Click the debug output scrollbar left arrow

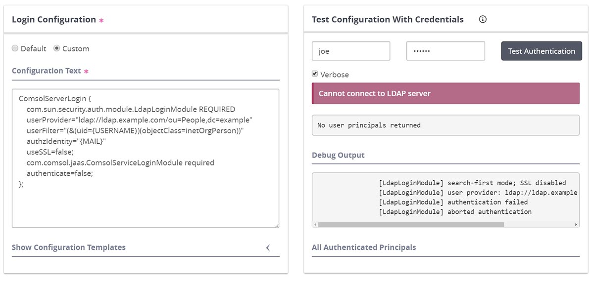pyautogui.click(x=315, y=224)
